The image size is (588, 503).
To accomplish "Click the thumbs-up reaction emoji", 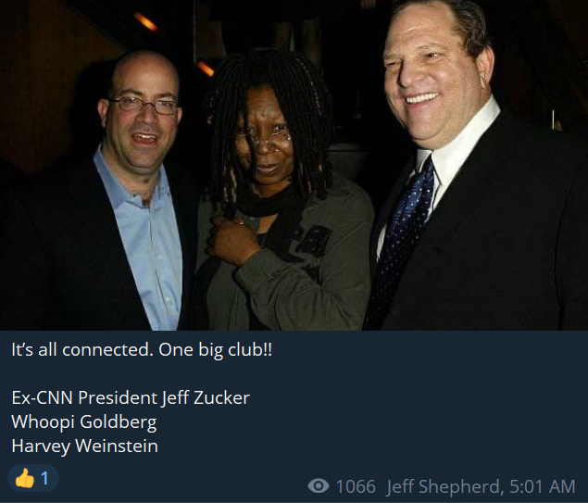I will [x=24, y=479].
